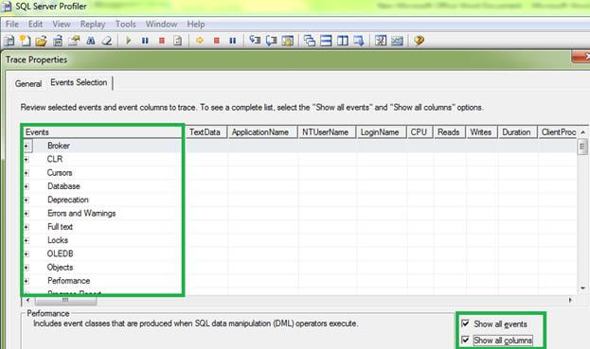Click the vertical scrollbar down arrow
Screen dimensions: 590x349
coord(582,288)
